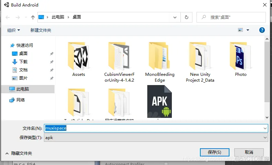Select the CubismViewerForUnity-4-1.4.2 folder
The image size is (272, 165).
point(119,62)
